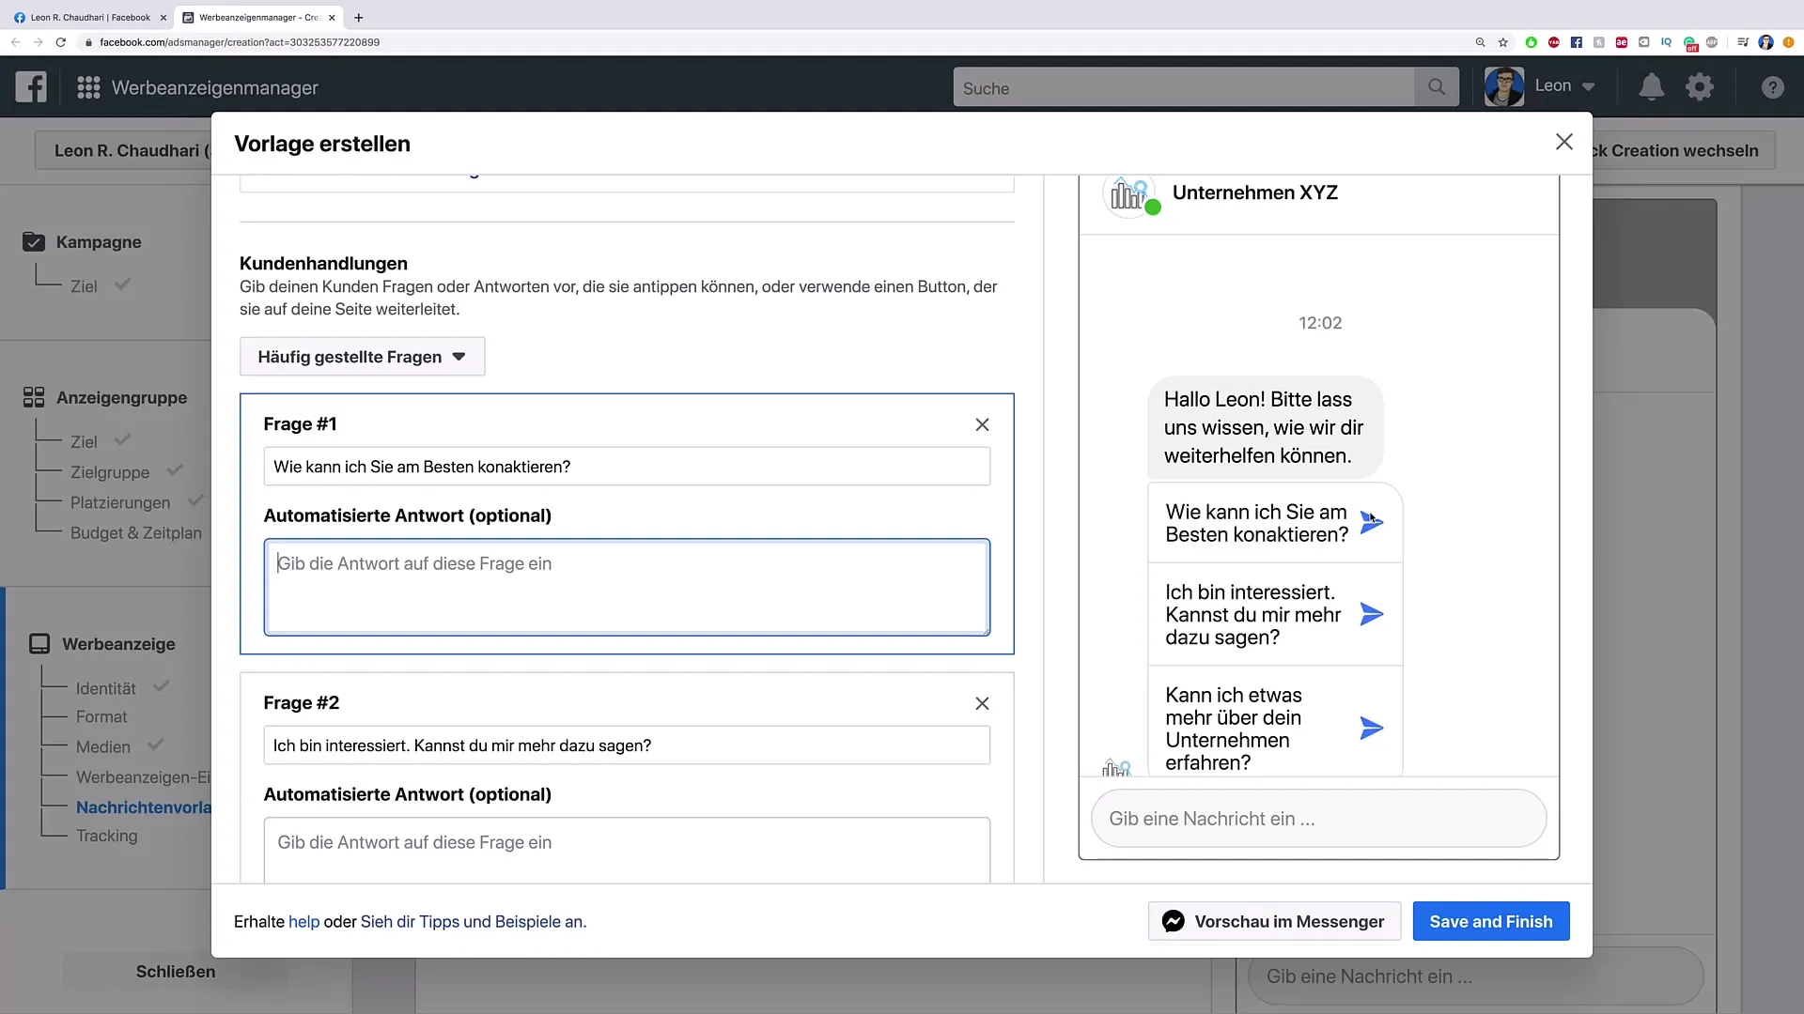The image size is (1804, 1014).
Task: Open the help question mark icon
Action: (x=1772, y=87)
